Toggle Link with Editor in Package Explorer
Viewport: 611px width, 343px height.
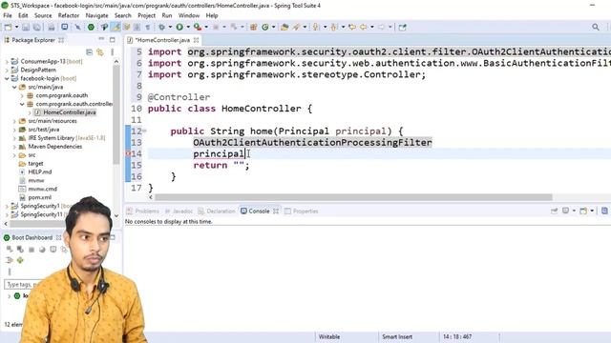[100, 52]
